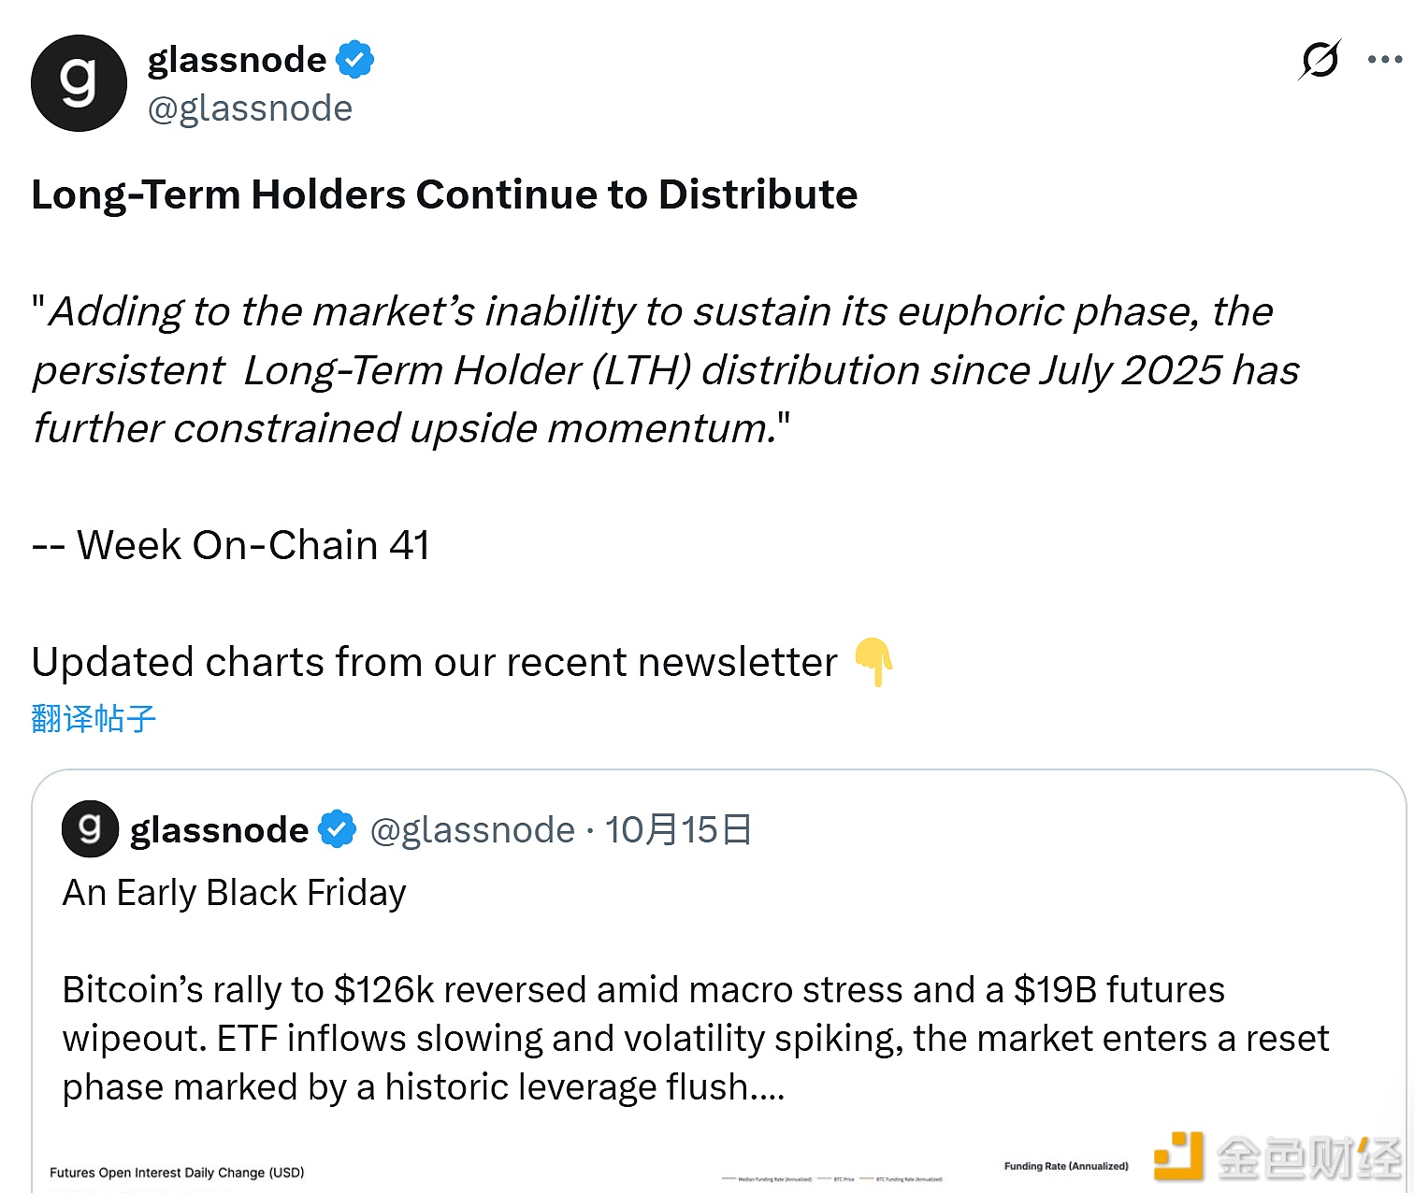This screenshot has width=1414, height=1193.
Task: Click the small glassnode avatar in the quoted post
Action: [x=90, y=829]
